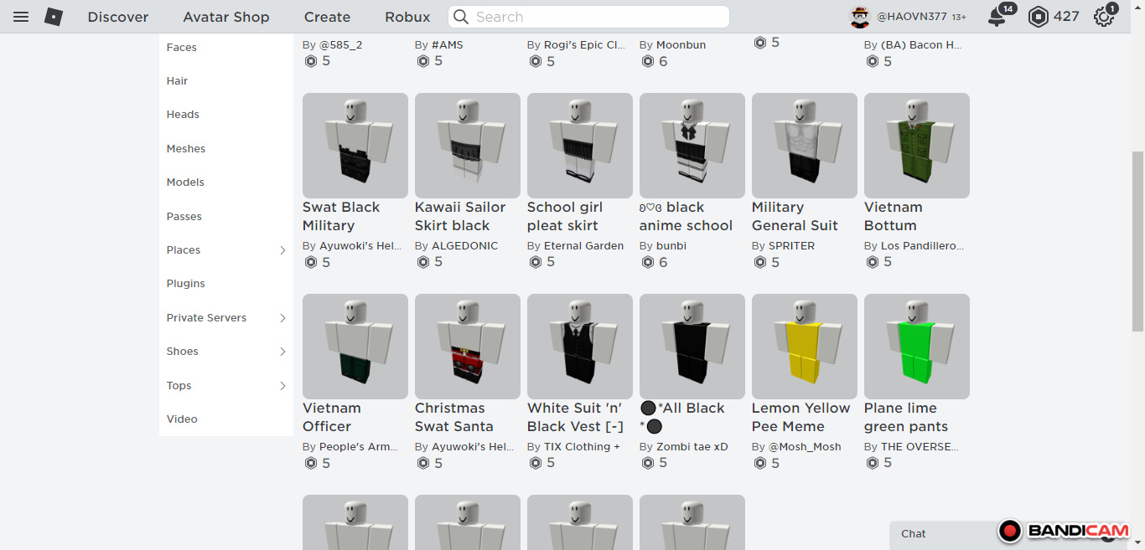Click the search magnifier icon
Image resolution: width=1145 pixels, height=550 pixels.
point(461,17)
